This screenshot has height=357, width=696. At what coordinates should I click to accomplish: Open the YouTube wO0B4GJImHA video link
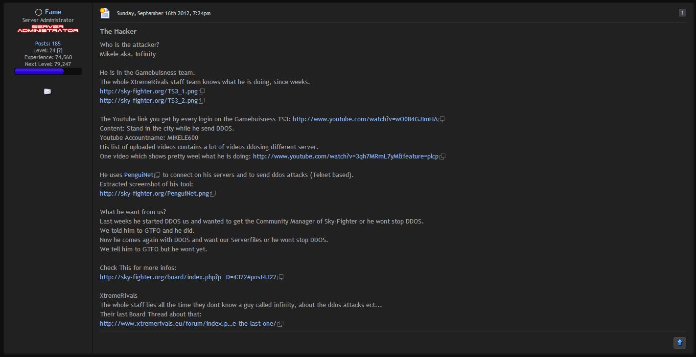coord(365,119)
